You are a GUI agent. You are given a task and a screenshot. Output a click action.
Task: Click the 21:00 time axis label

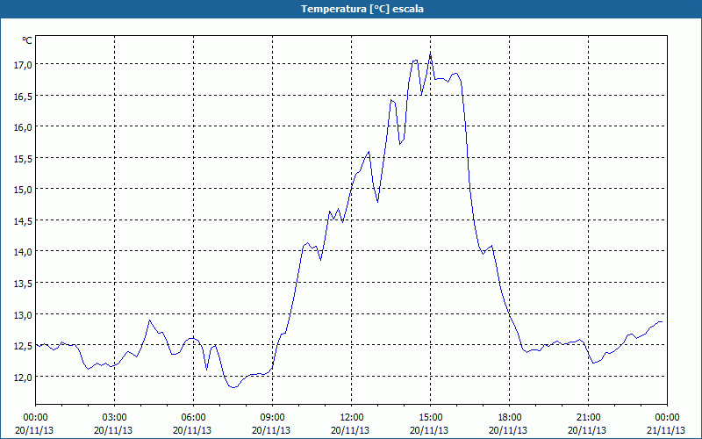coord(588,418)
